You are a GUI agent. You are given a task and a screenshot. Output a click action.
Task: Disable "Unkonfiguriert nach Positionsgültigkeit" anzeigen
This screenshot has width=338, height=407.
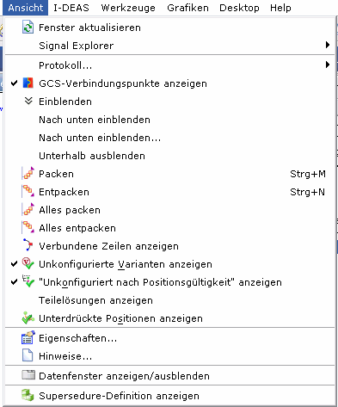(14, 282)
